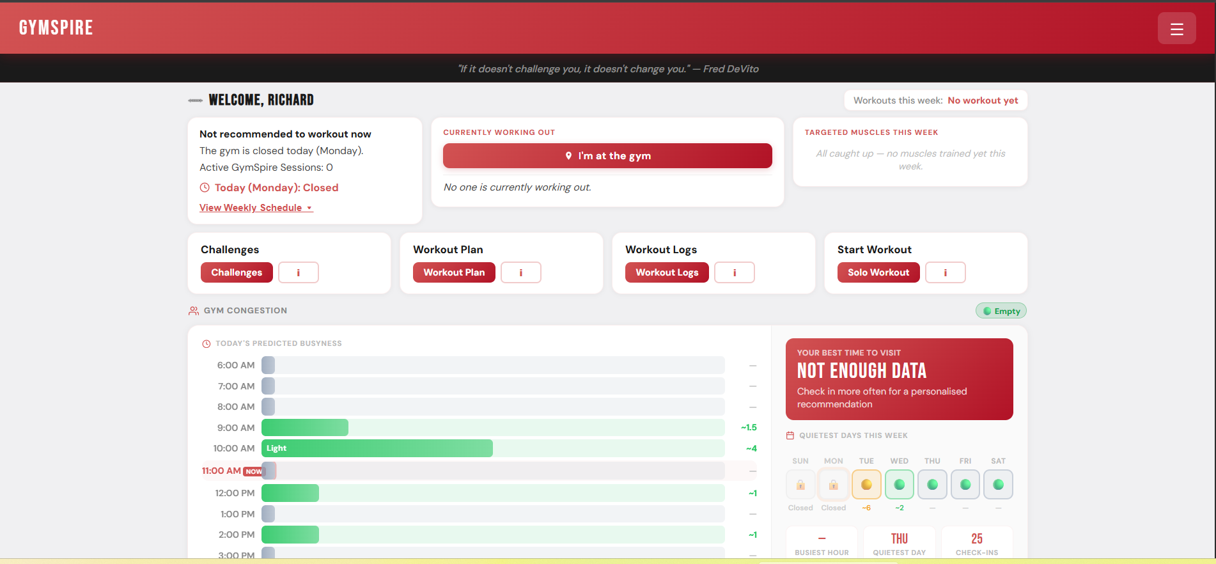Open the Challenges page button
Screen dimensions: 1216x564
coord(237,272)
